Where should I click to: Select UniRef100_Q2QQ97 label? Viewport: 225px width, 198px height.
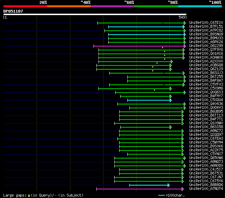click(206, 135)
